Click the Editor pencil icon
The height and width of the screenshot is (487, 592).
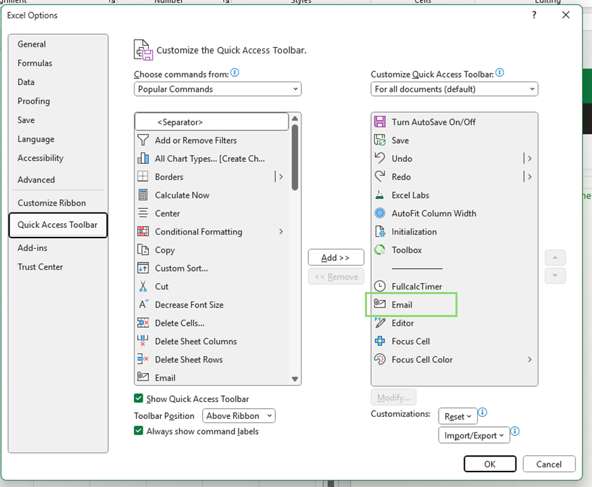point(380,322)
